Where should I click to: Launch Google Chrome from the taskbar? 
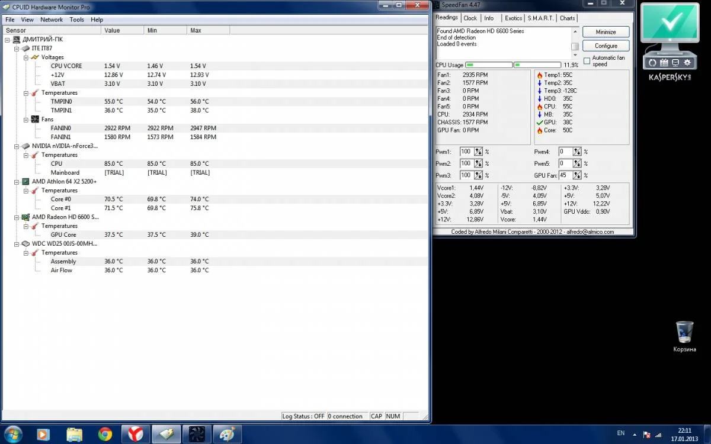click(105, 434)
